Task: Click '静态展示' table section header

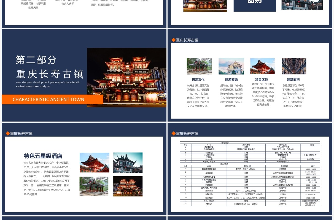Action: click(x=250, y=142)
